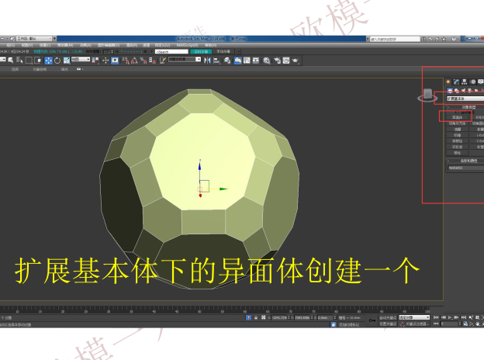The height and width of the screenshot is (360, 484).
Task: Click the Align tool icon
Action: point(216,61)
